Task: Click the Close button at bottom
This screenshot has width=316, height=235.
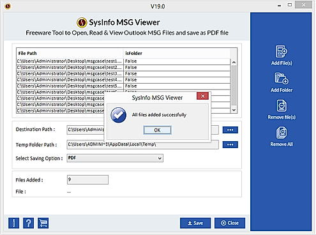Action: pos(230,223)
